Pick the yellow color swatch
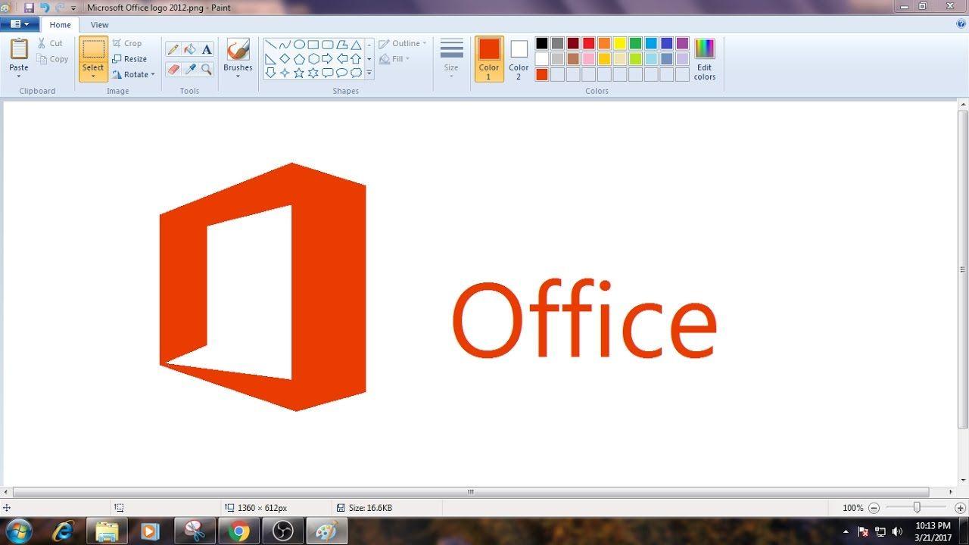This screenshot has width=969, height=545. 620,43
